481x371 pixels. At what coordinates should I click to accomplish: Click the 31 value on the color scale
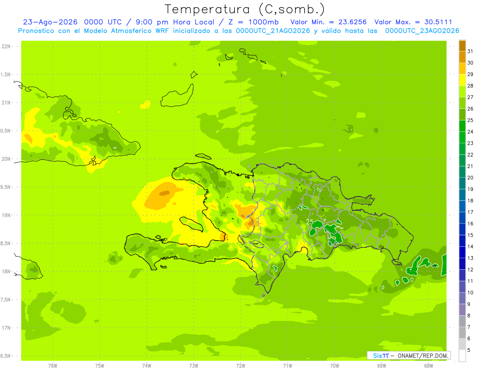(470, 51)
